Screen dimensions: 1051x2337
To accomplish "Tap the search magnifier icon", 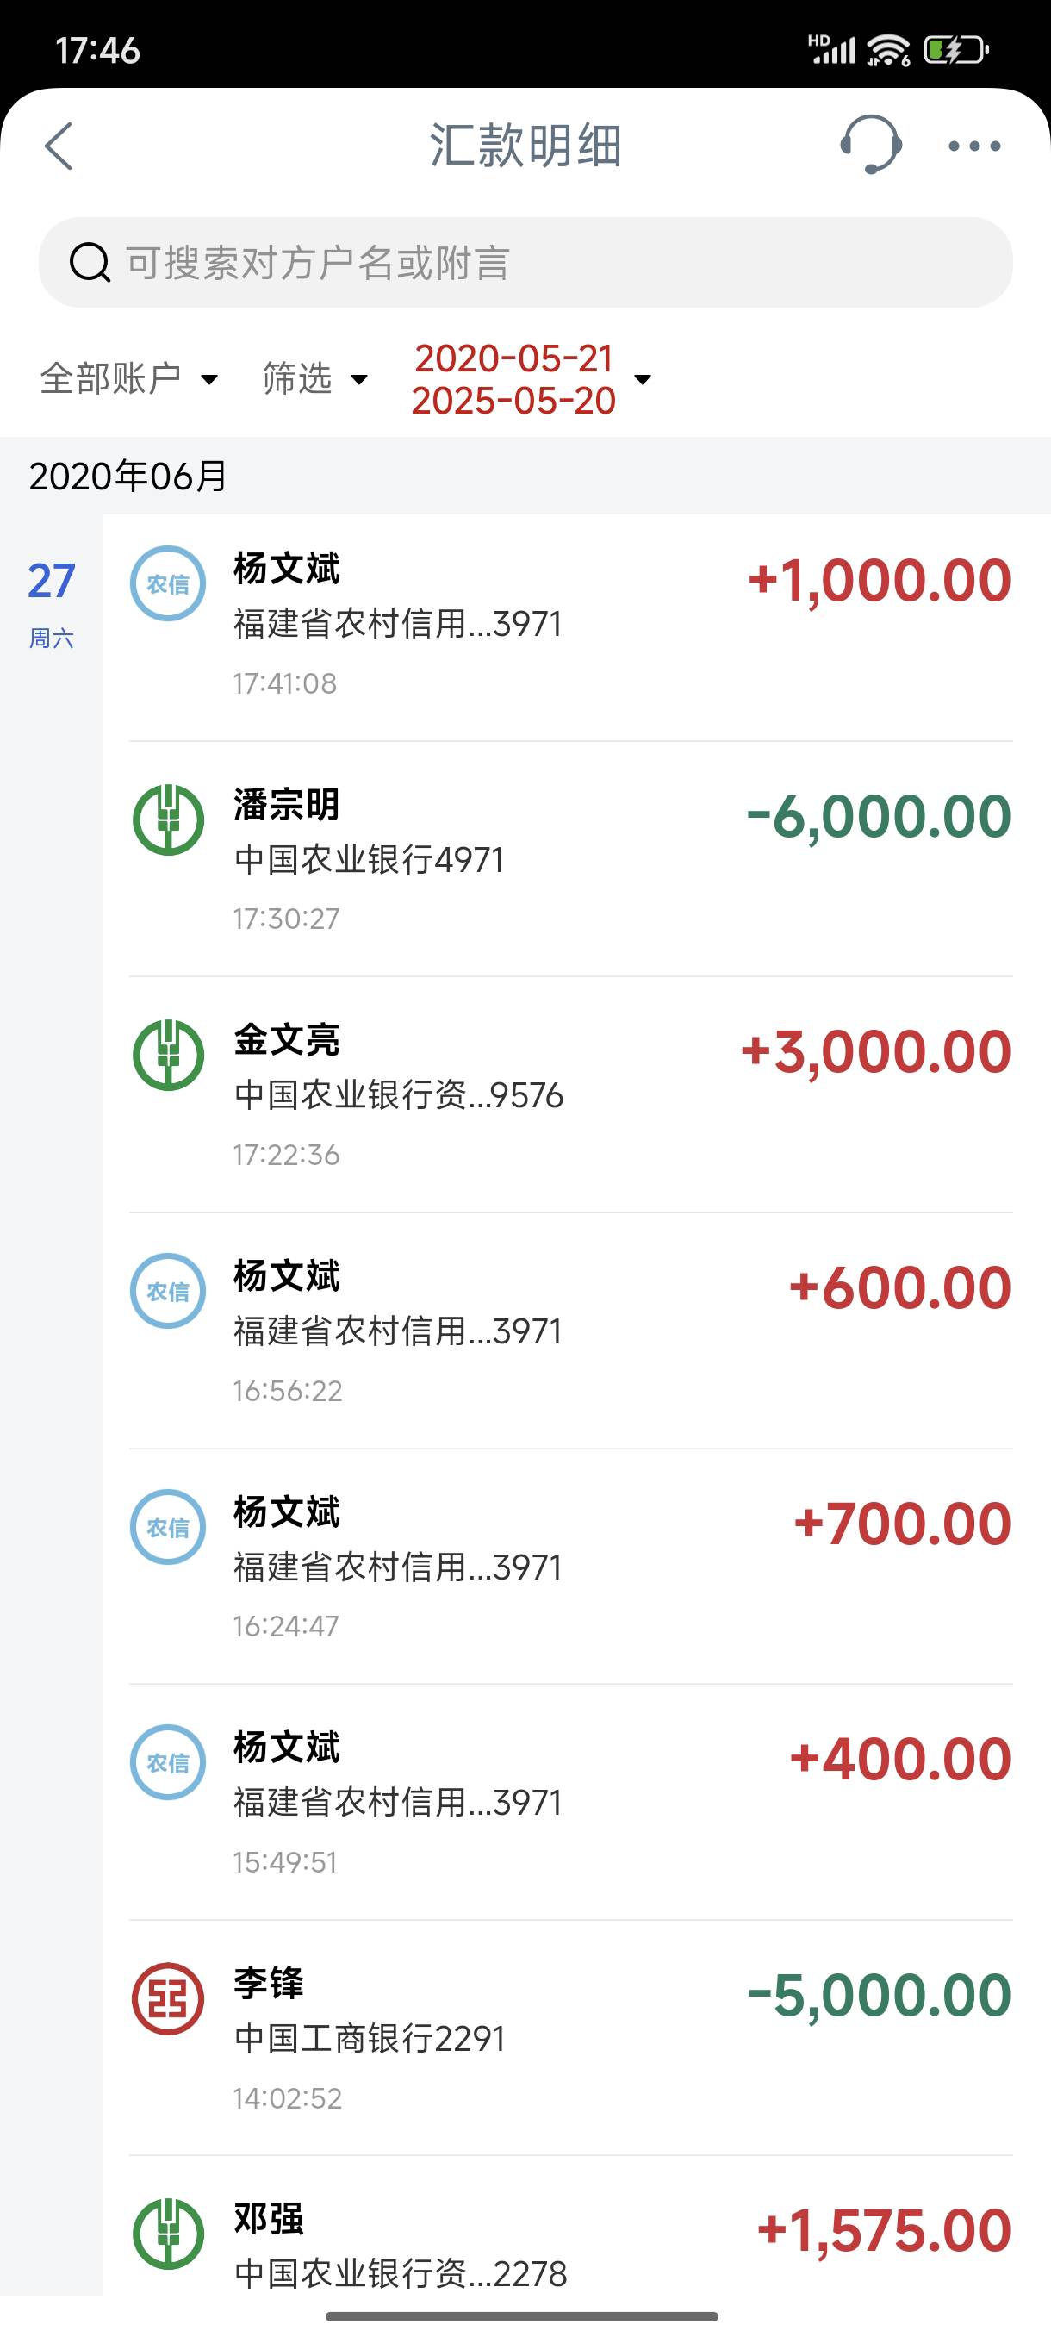I will (90, 263).
